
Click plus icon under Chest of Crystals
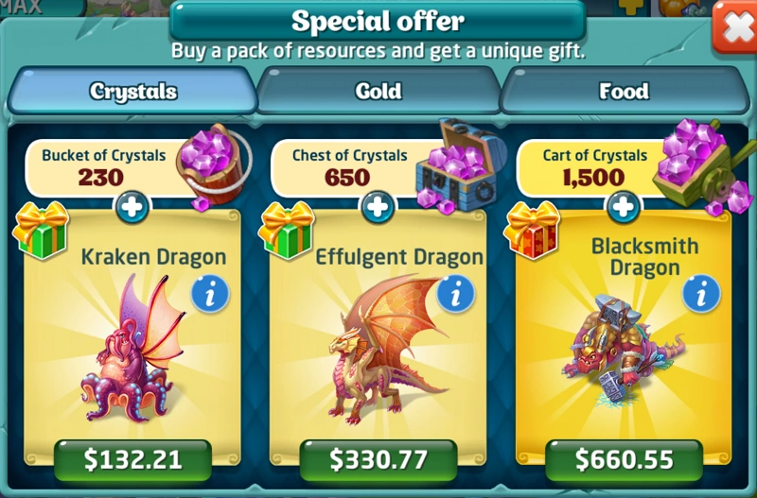click(378, 207)
